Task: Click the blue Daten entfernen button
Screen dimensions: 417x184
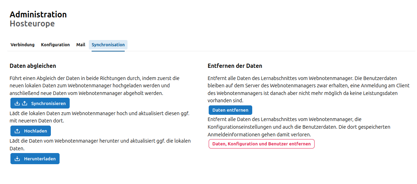Action: pyautogui.click(x=230, y=110)
